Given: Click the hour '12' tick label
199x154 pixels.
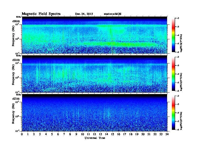Looking at the screenshot, I should 94,134.
